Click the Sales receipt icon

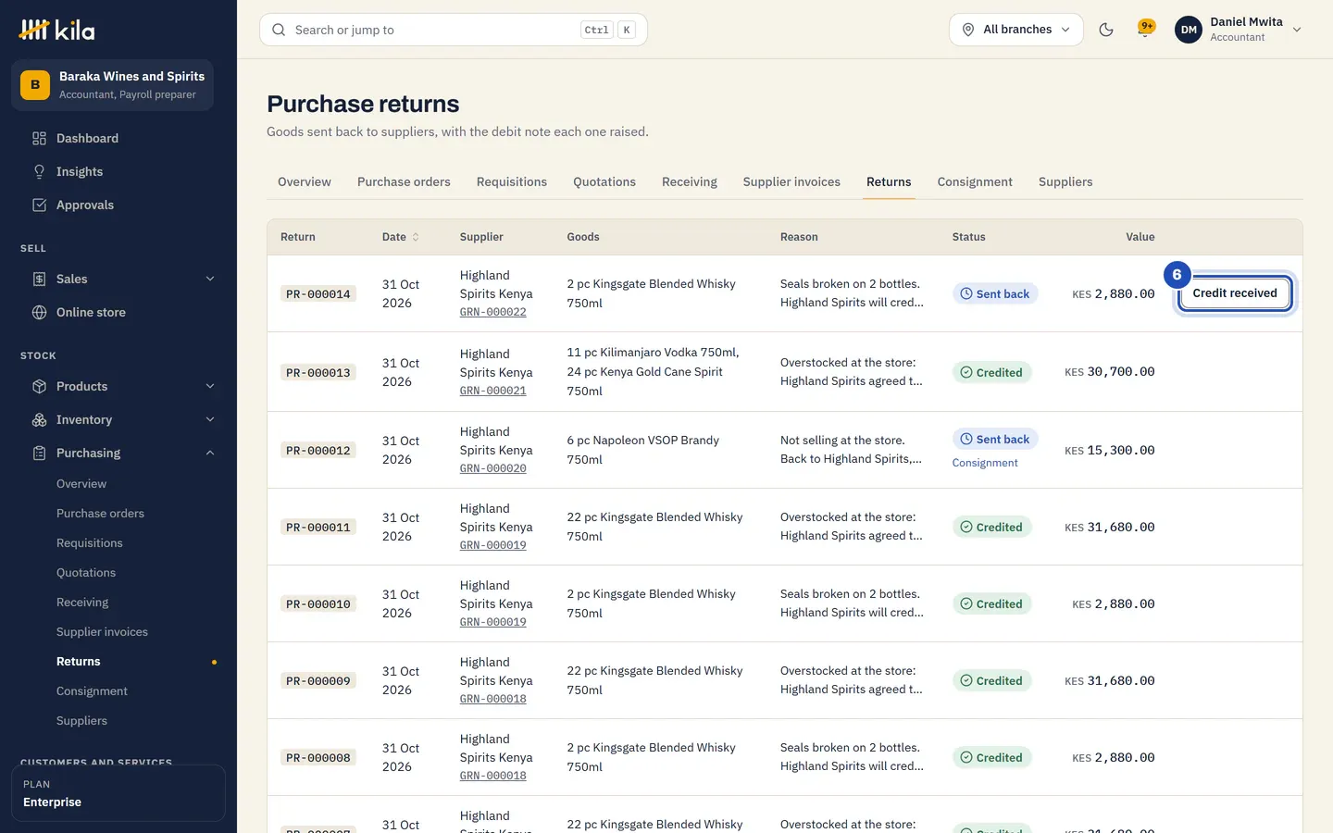(x=39, y=280)
